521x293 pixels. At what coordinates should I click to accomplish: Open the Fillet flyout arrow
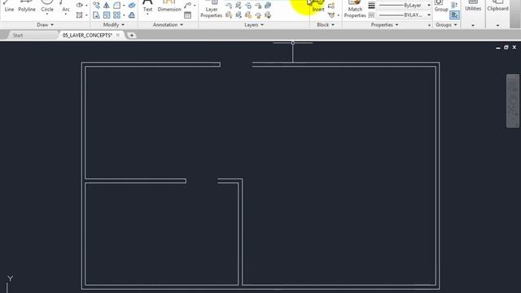[124, 6]
